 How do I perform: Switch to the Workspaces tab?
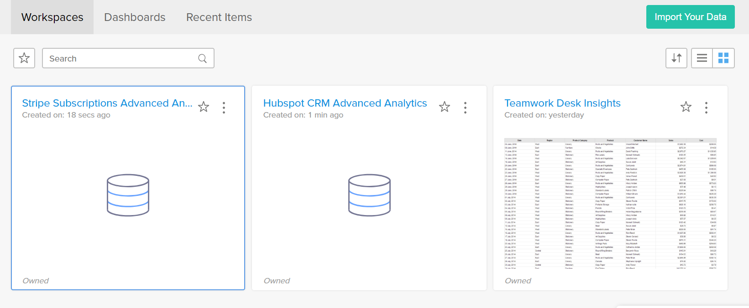pyautogui.click(x=52, y=17)
